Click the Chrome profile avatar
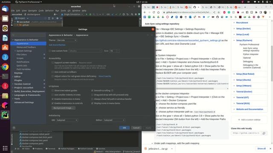This screenshot has width=273, height=153. 265,12
